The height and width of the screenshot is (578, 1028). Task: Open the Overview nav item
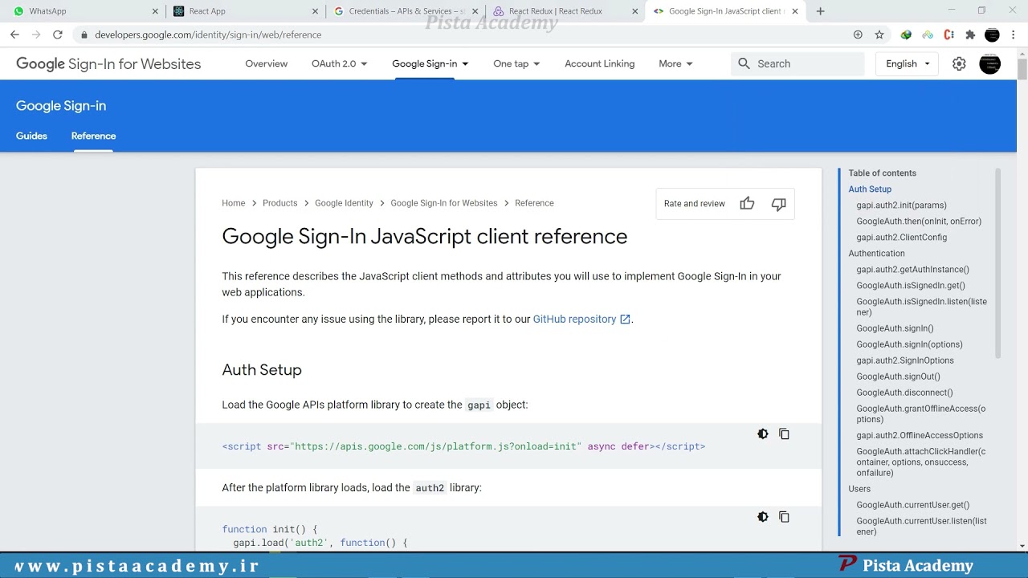[266, 63]
